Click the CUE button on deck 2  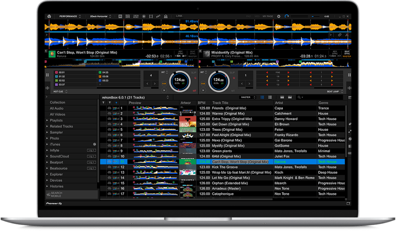tap(203, 84)
